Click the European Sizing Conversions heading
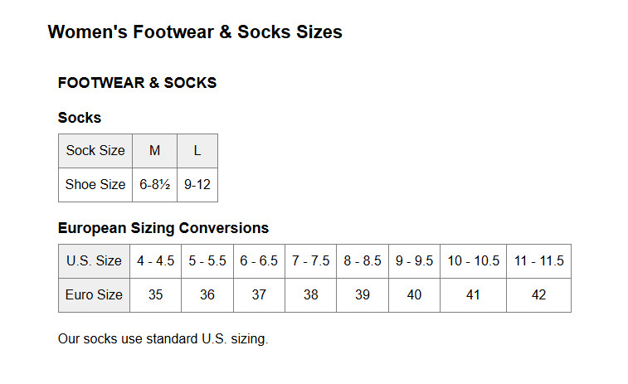628x384 pixels. point(163,228)
